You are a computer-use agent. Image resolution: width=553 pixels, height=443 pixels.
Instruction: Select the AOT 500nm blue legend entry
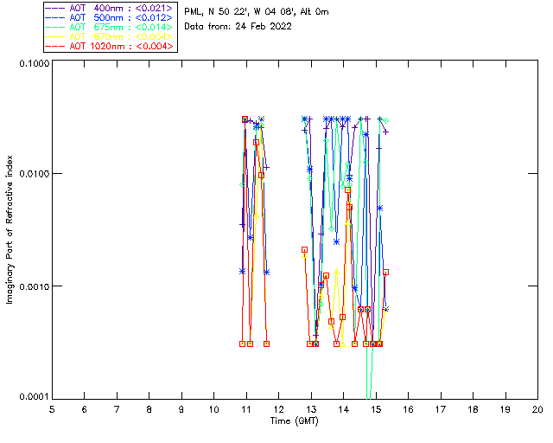point(110,16)
